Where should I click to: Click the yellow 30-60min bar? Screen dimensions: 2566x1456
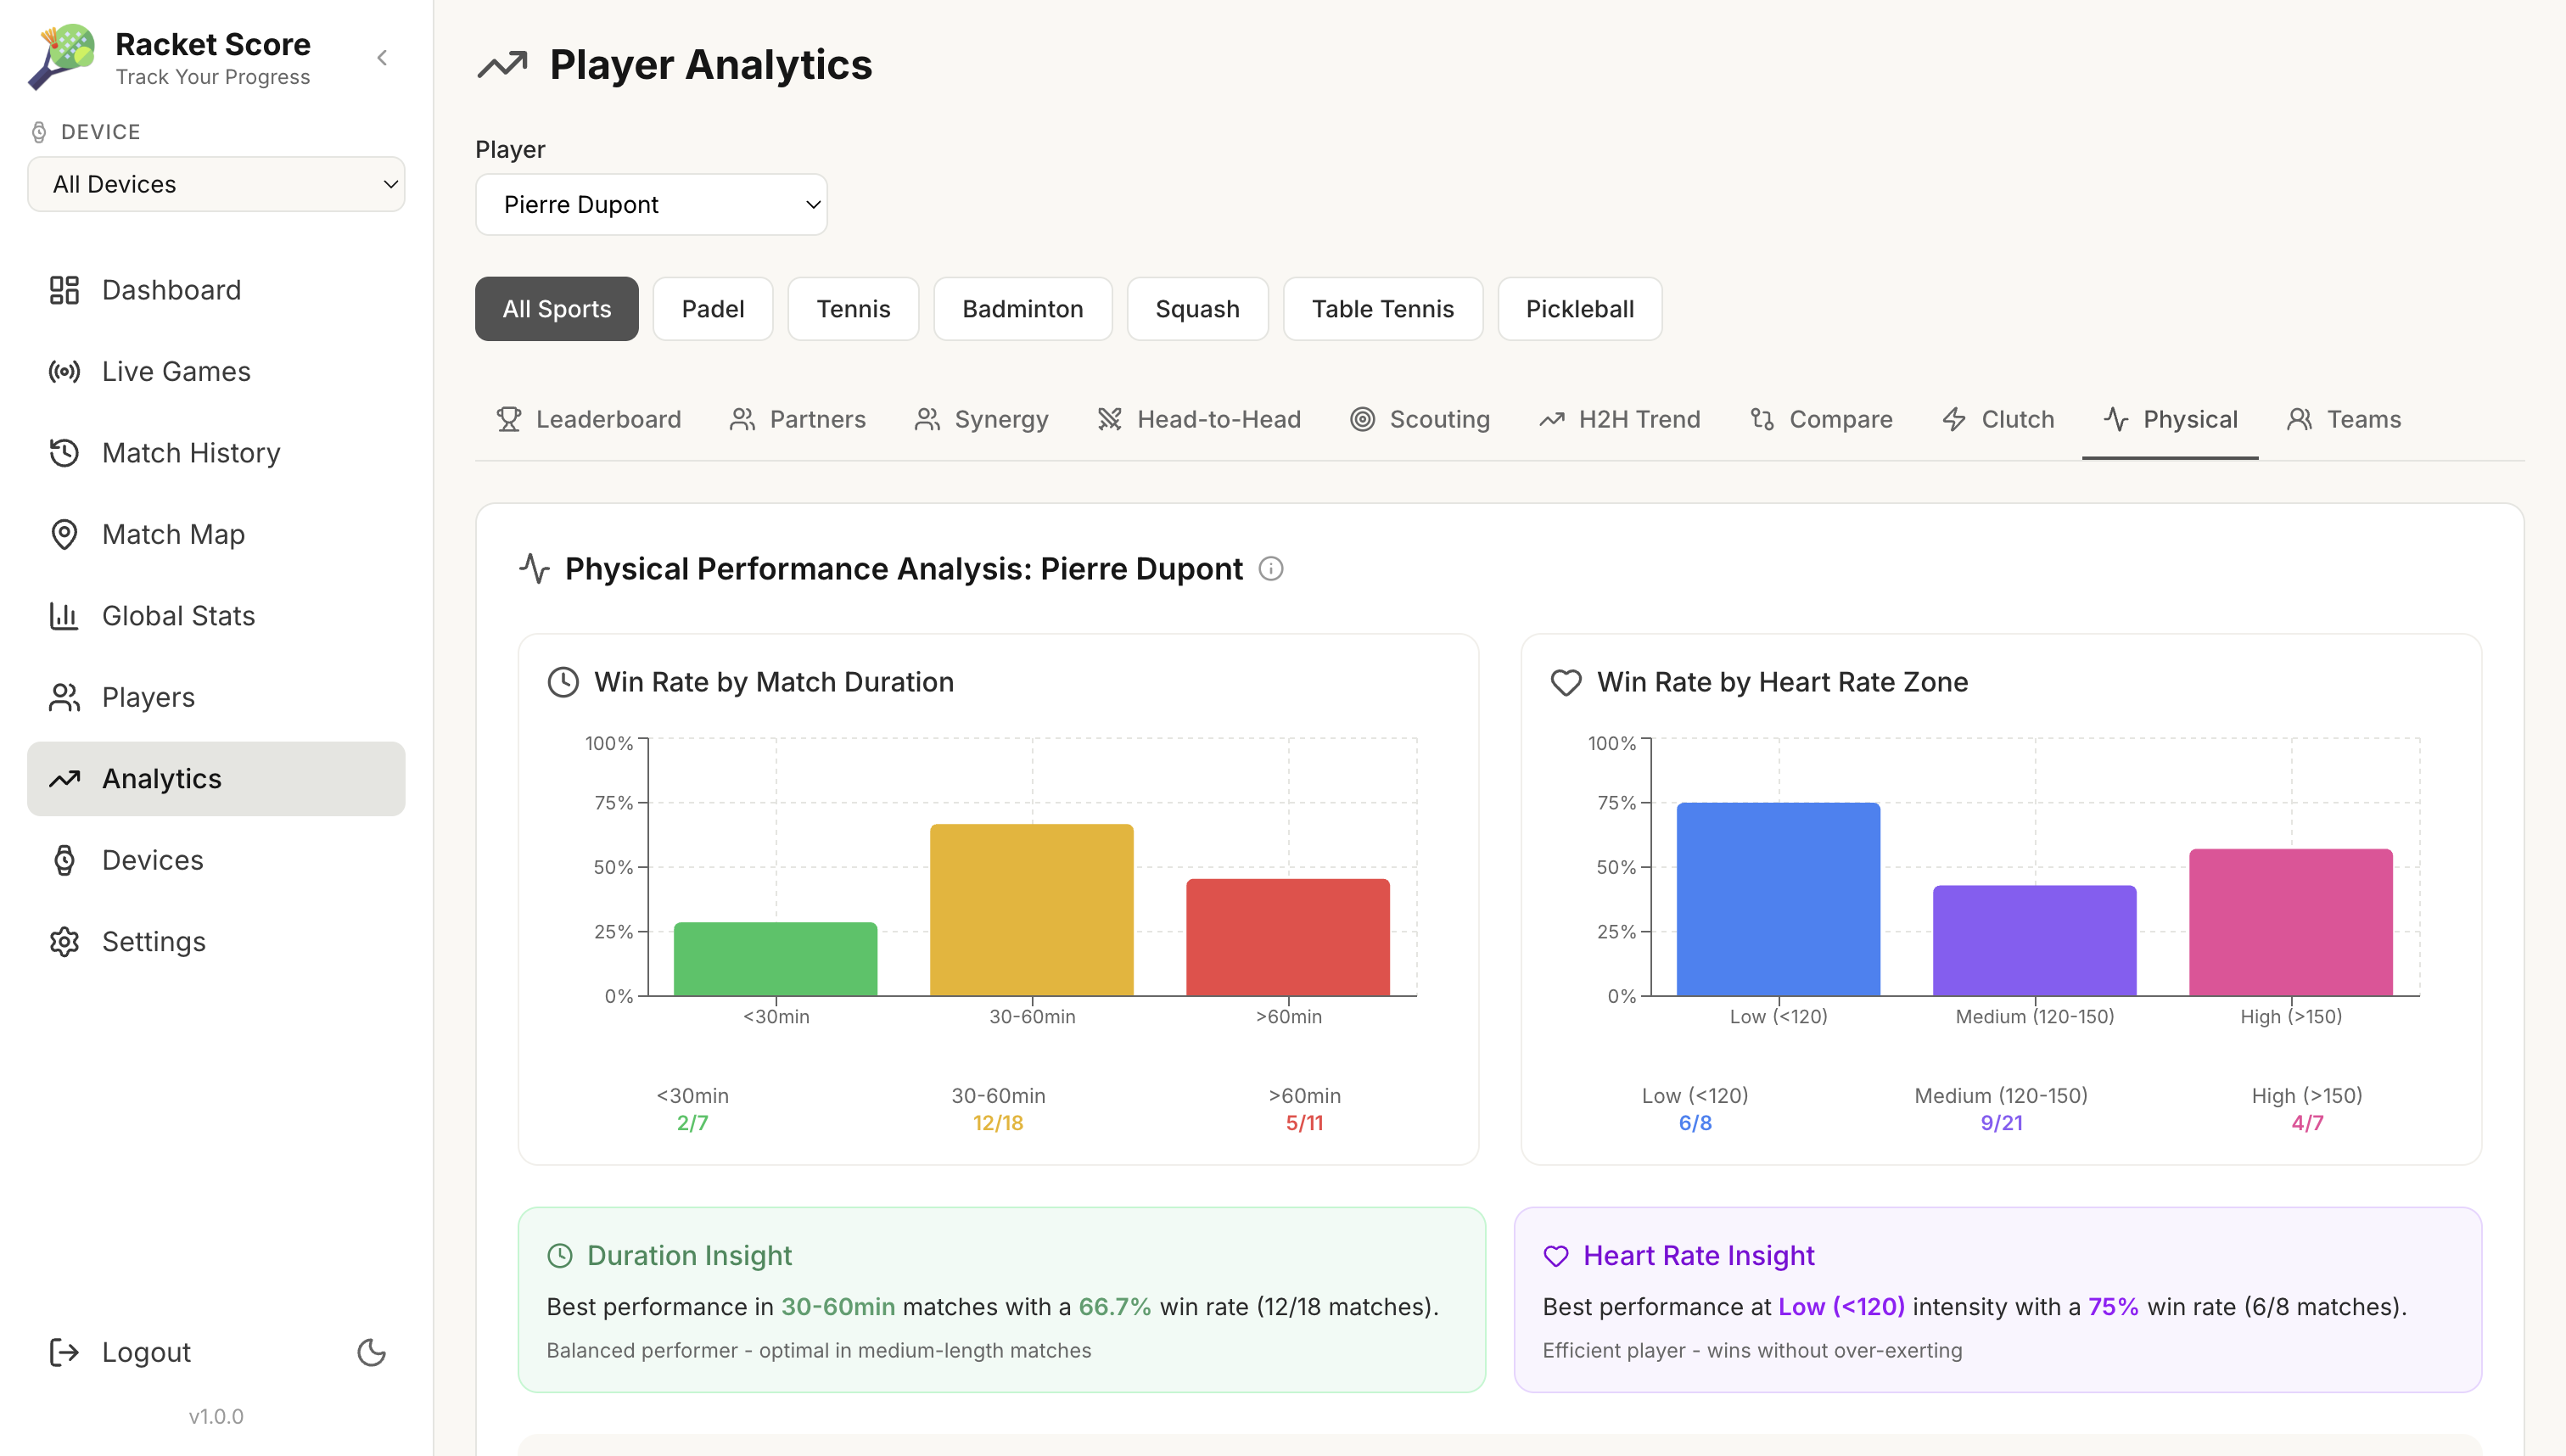tap(1031, 909)
